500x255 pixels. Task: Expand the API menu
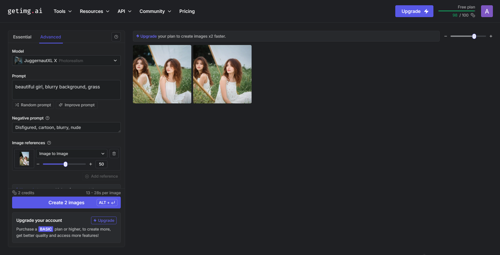(125, 11)
